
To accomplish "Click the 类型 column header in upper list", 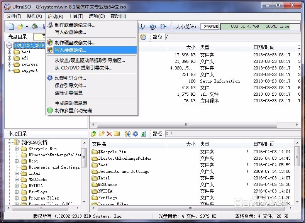I will [x=221, y=47].
